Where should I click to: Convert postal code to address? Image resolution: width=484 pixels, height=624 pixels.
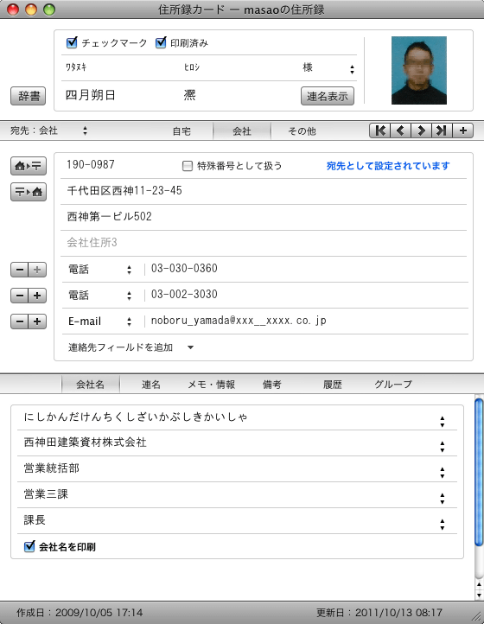click(29, 192)
